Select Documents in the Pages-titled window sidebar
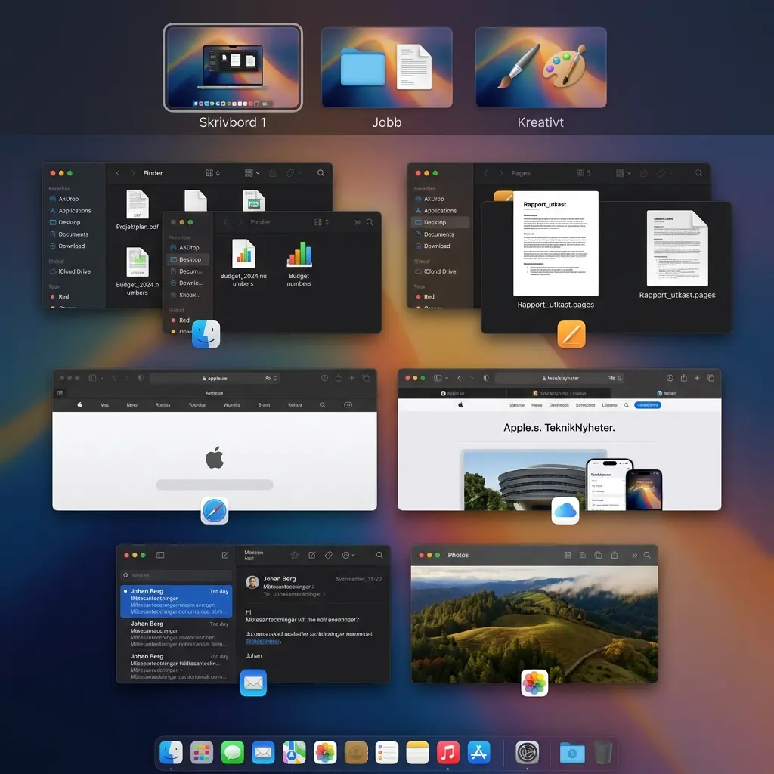This screenshot has width=774, height=774. pos(439,234)
